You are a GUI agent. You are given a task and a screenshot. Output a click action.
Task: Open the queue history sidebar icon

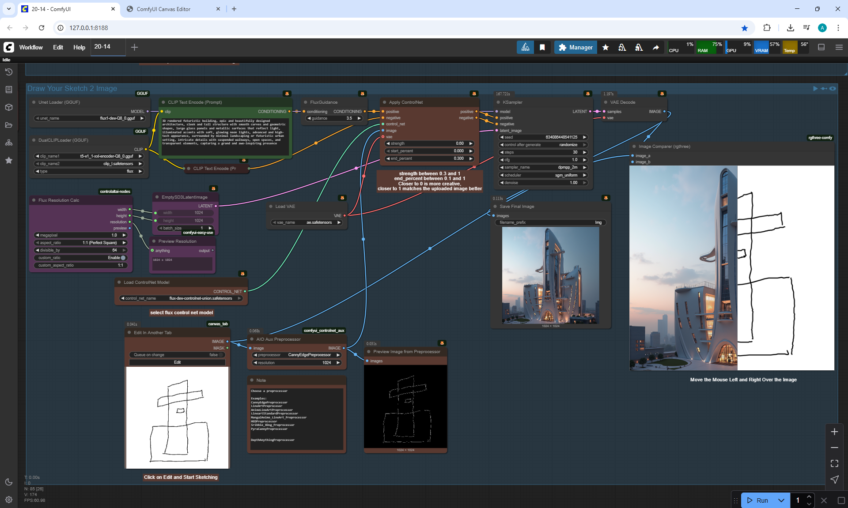(x=9, y=72)
